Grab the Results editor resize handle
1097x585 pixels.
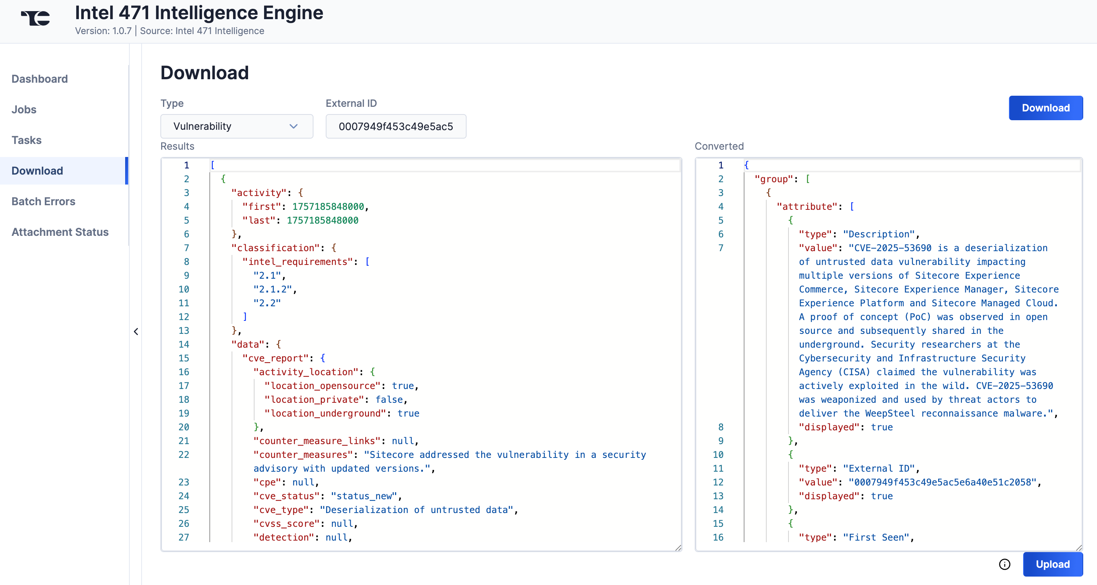678,547
